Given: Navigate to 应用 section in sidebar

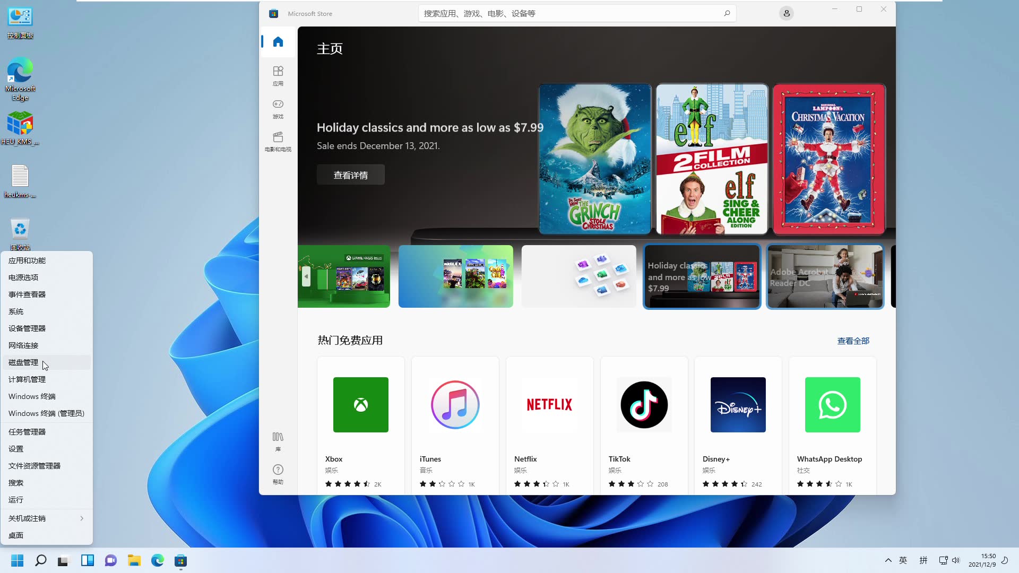Looking at the screenshot, I should (x=279, y=75).
